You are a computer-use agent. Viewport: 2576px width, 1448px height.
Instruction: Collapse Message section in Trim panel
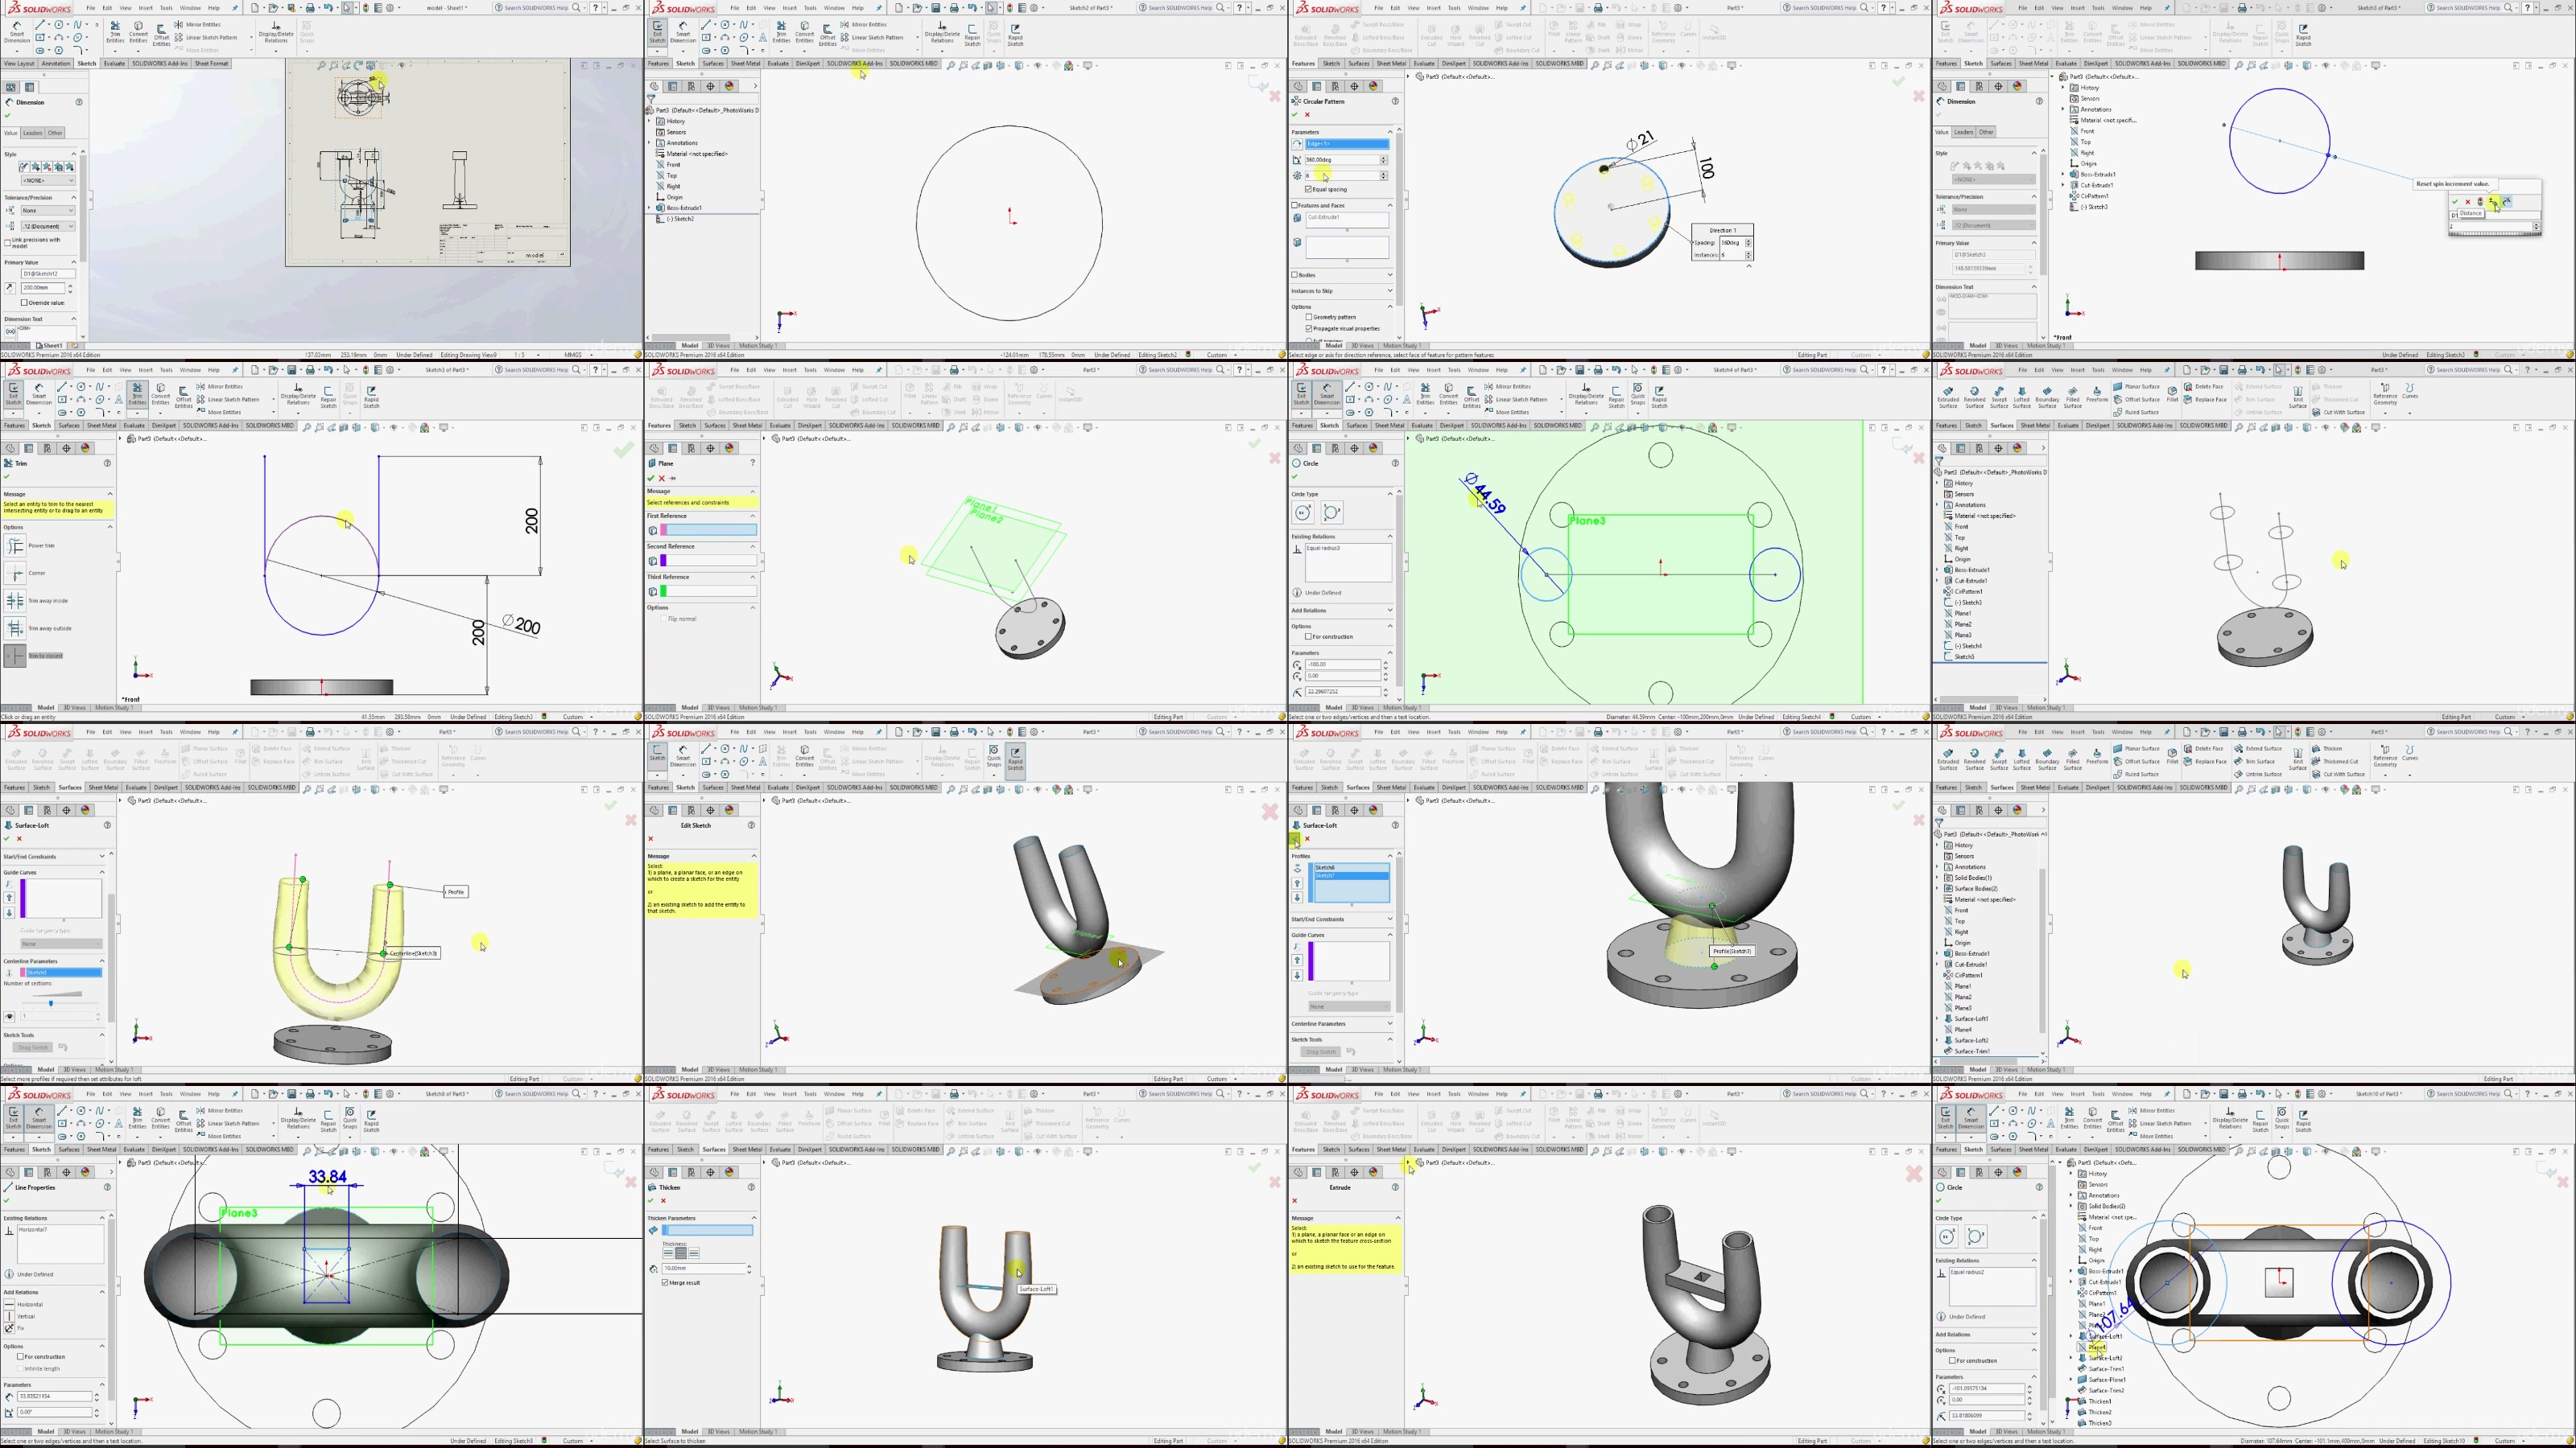110,494
